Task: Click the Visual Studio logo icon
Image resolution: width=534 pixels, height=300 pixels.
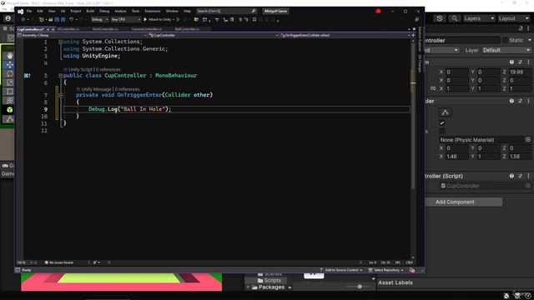Action: click(x=21, y=11)
